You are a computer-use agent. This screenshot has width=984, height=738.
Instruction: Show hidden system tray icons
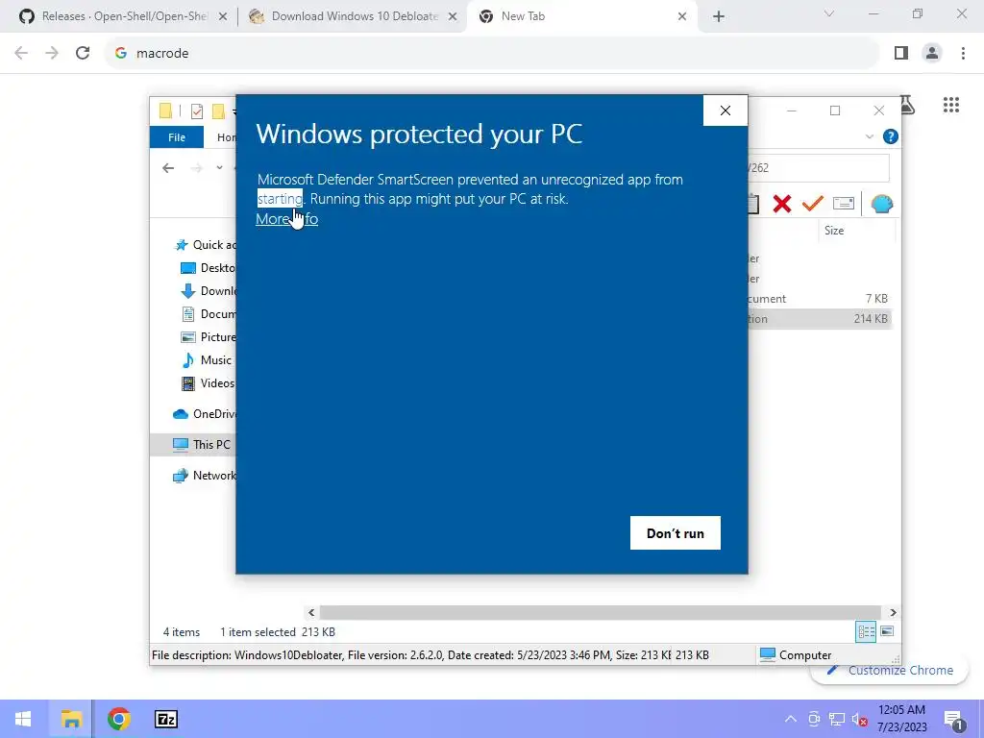coord(791,719)
